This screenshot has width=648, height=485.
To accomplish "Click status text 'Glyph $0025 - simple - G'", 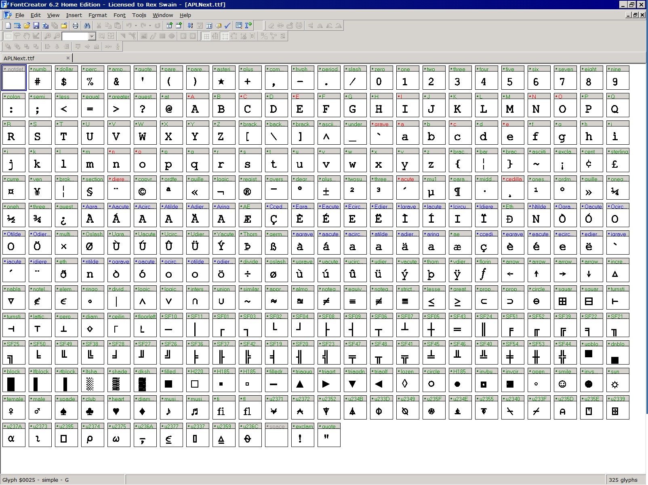I will click(36, 480).
